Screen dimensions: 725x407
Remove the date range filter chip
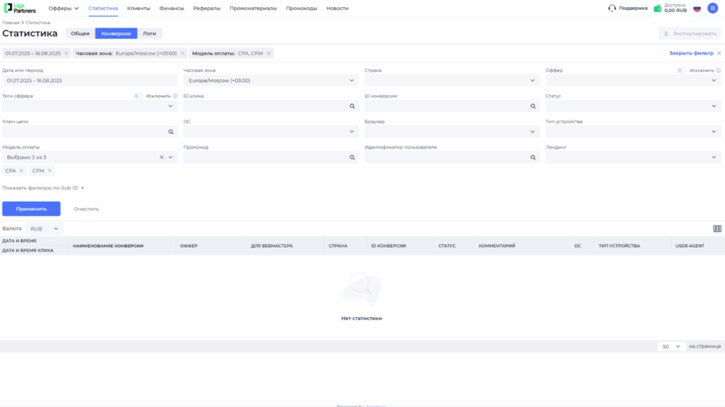[66, 53]
